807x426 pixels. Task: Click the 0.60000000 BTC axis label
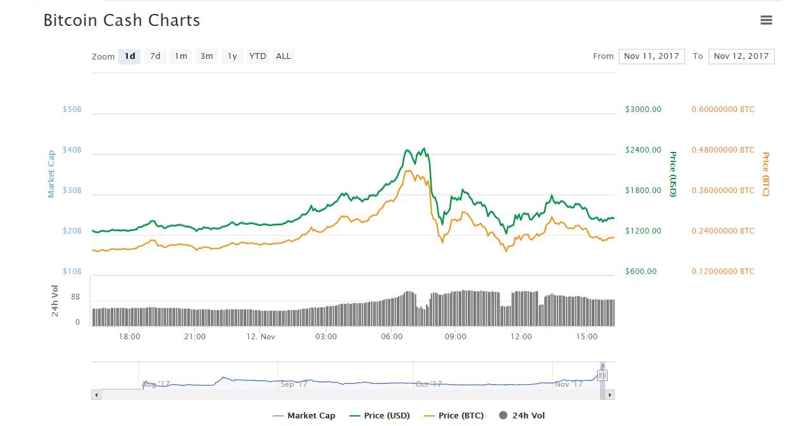pyautogui.click(x=723, y=110)
